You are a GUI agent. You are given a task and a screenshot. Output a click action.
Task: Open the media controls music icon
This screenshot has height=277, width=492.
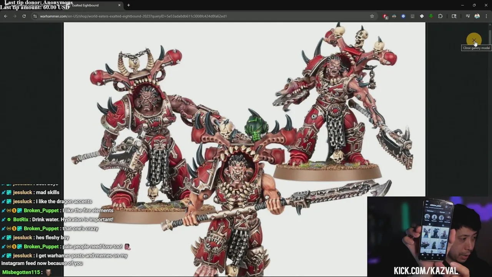click(x=468, y=16)
